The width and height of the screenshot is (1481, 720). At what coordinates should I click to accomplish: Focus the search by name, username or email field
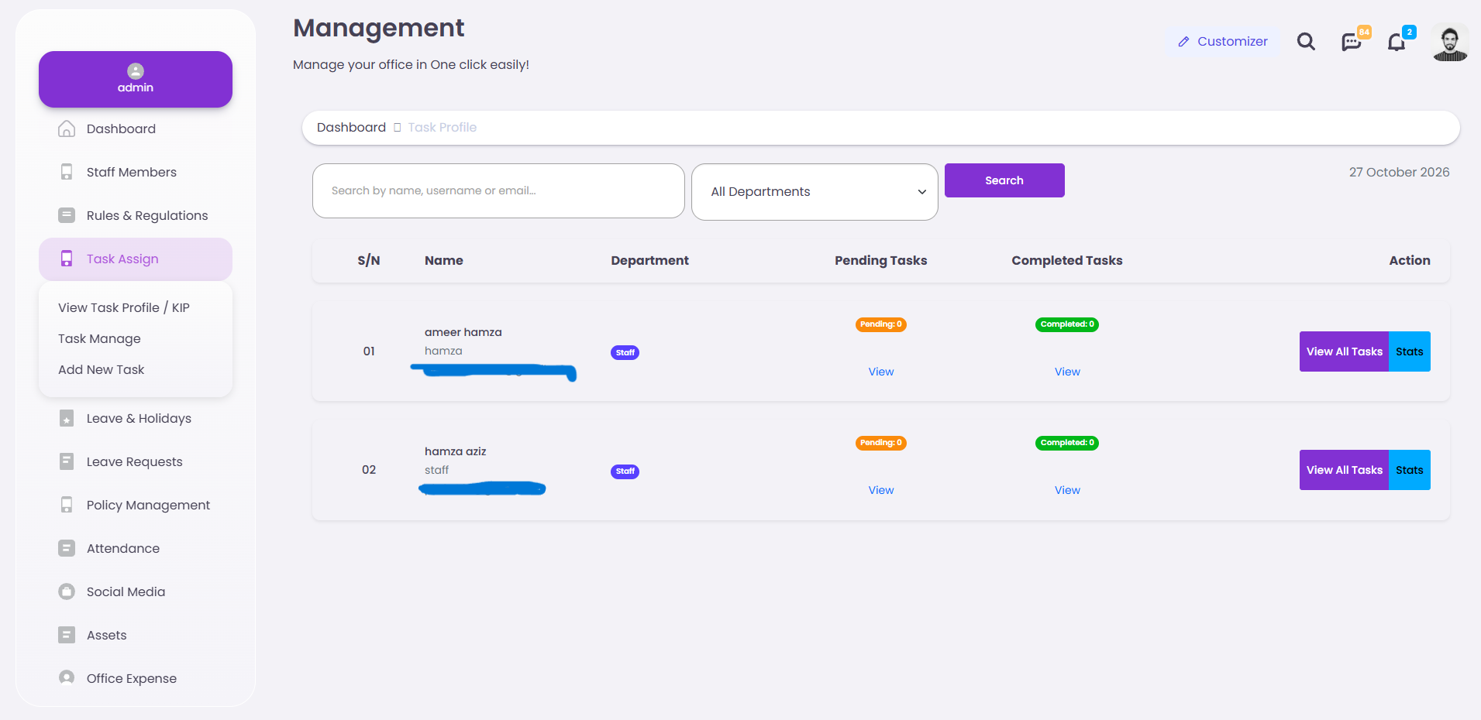click(x=498, y=190)
